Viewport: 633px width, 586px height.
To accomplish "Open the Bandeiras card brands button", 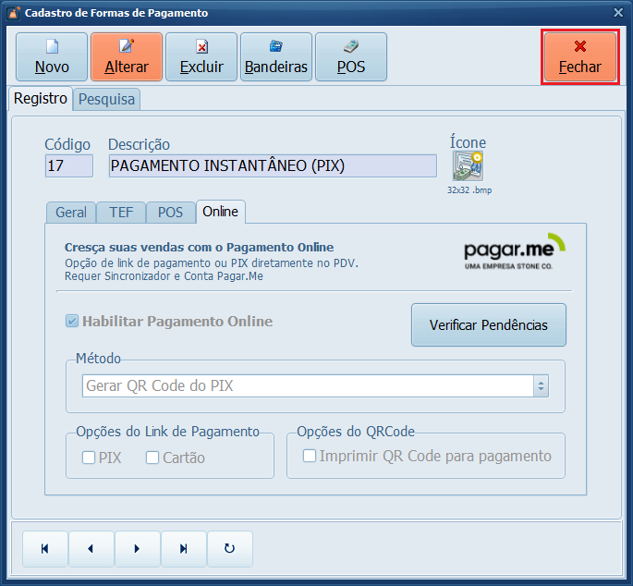I will [x=276, y=57].
